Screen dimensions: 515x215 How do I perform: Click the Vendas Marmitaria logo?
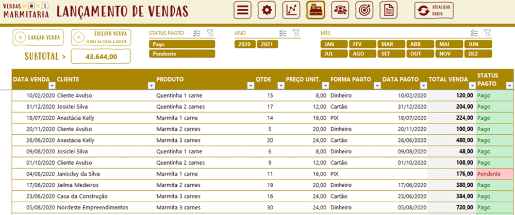tap(26, 10)
